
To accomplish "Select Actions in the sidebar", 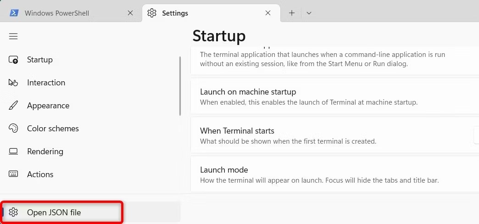I will click(x=91, y=174).
